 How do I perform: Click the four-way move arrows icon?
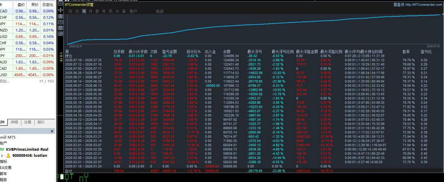point(60,10)
